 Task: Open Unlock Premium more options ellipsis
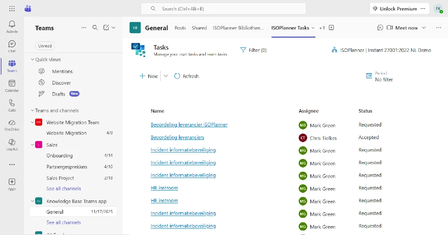click(x=423, y=9)
